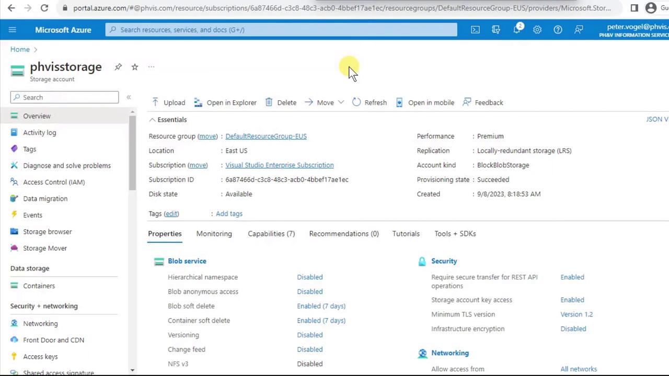This screenshot has width=669, height=376.
Task: Click Open in mobile
Action: pyautogui.click(x=425, y=102)
